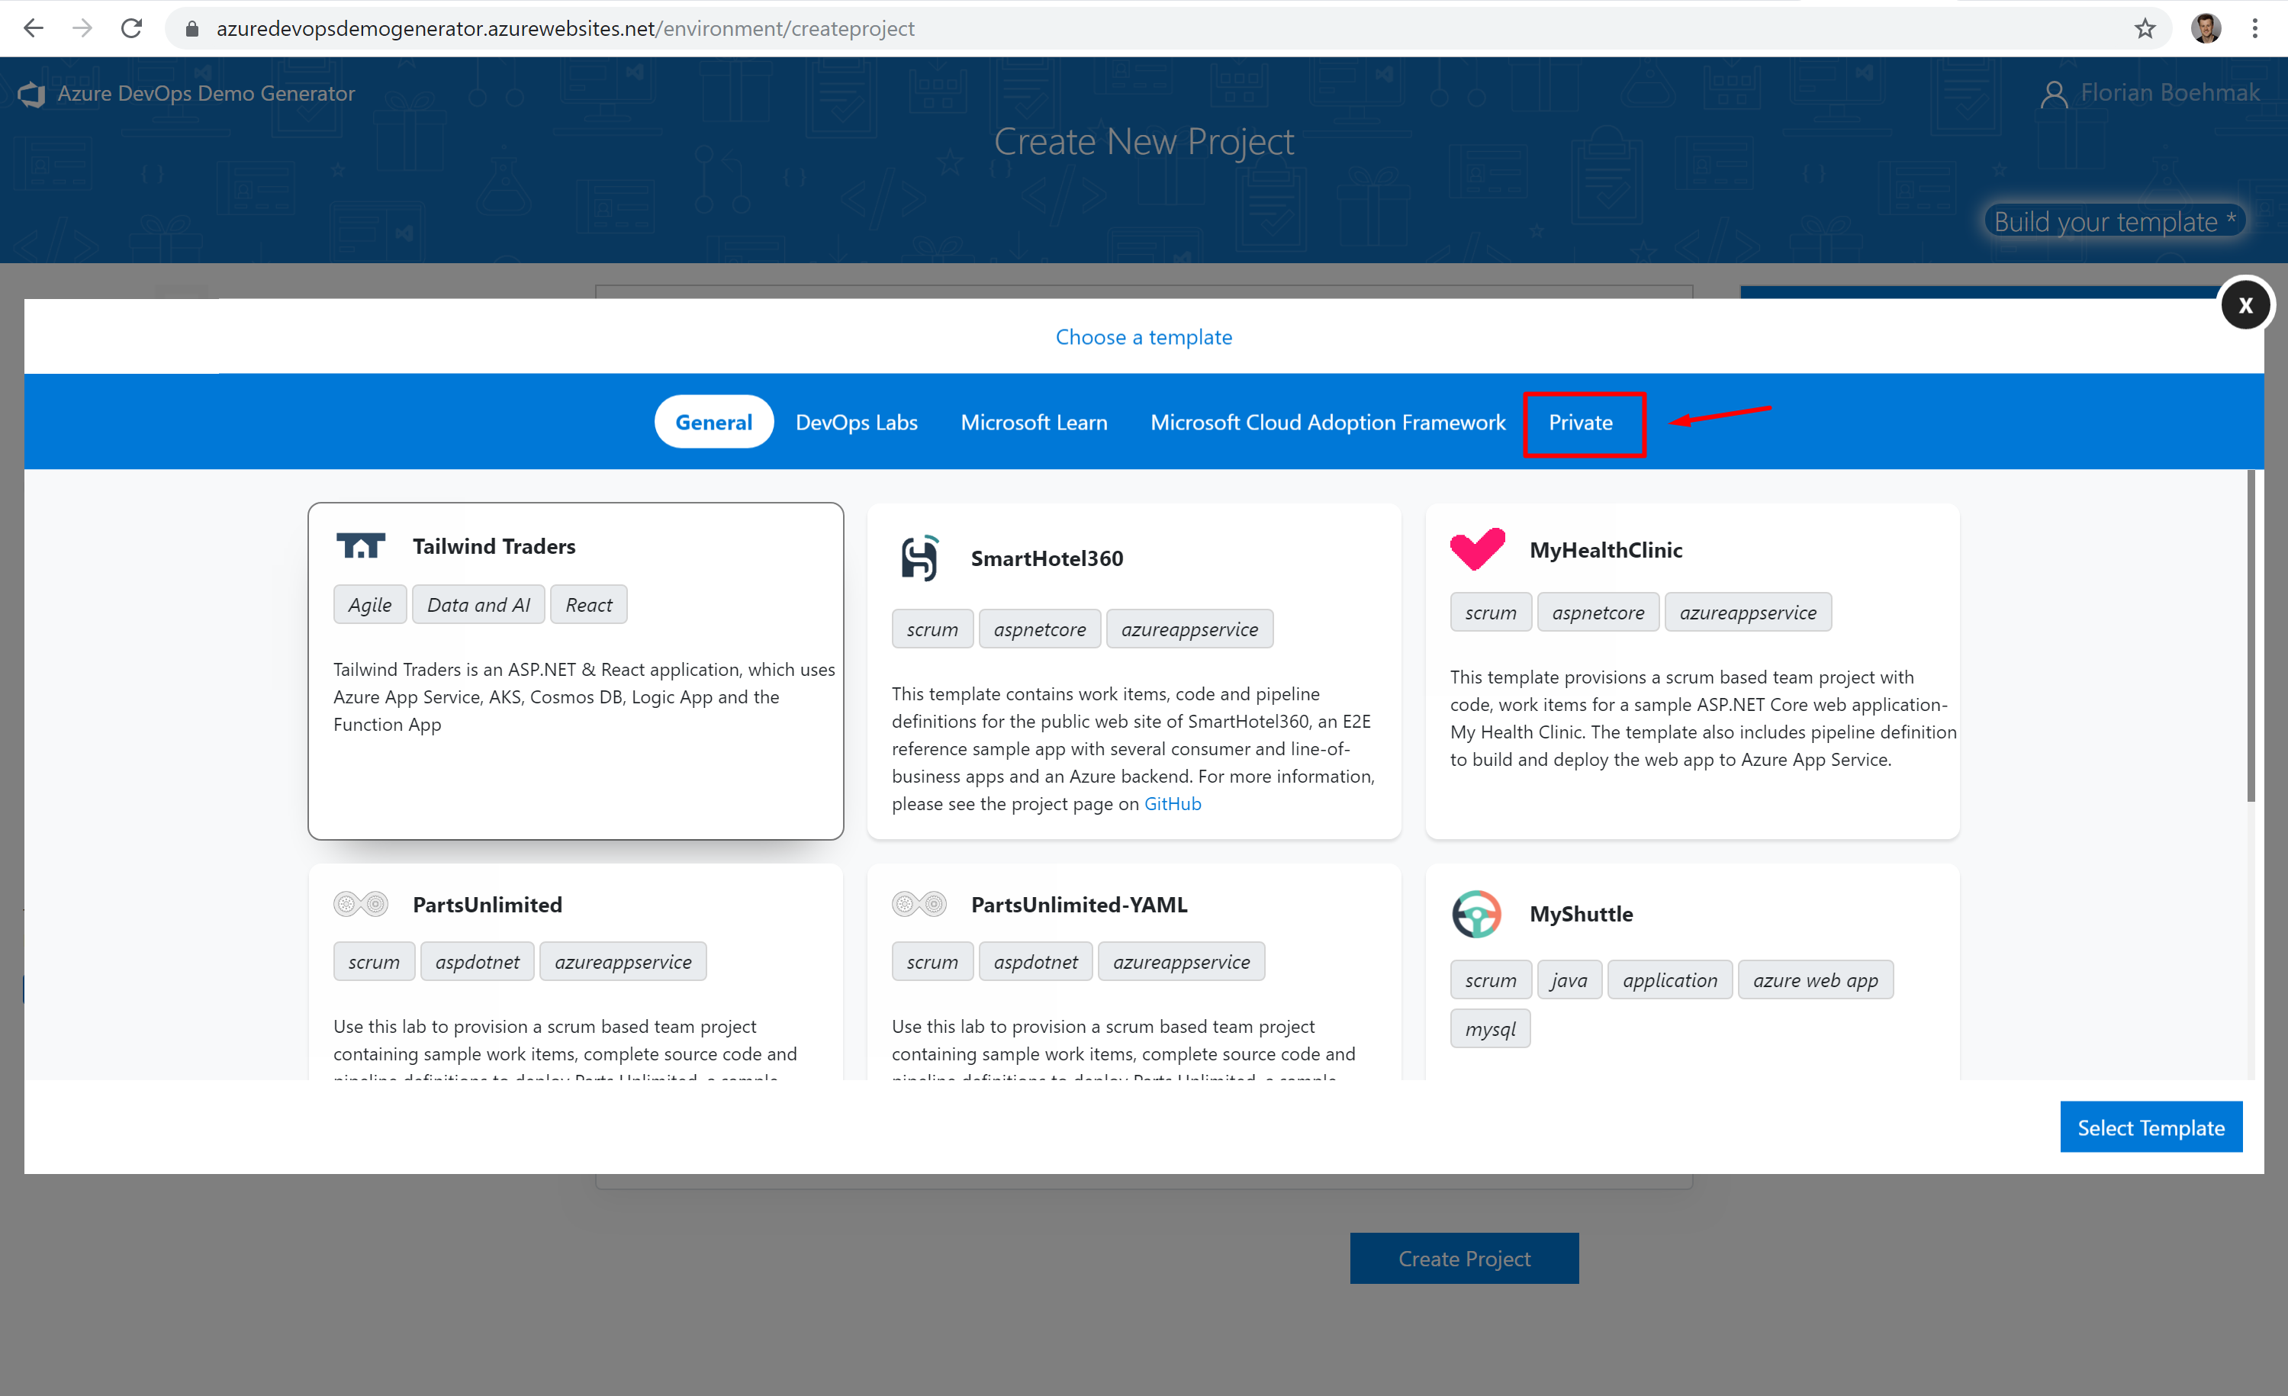
Task: Click the Tailwind Traders logo icon
Action: point(360,545)
